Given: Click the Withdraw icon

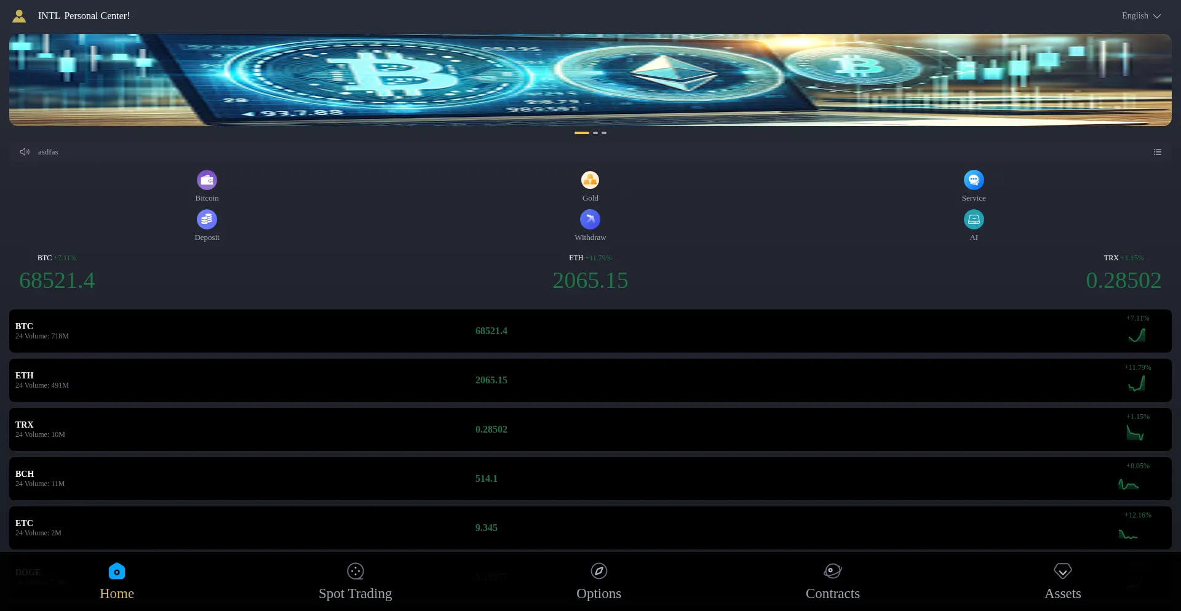Looking at the screenshot, I should [x=590, y=219].
